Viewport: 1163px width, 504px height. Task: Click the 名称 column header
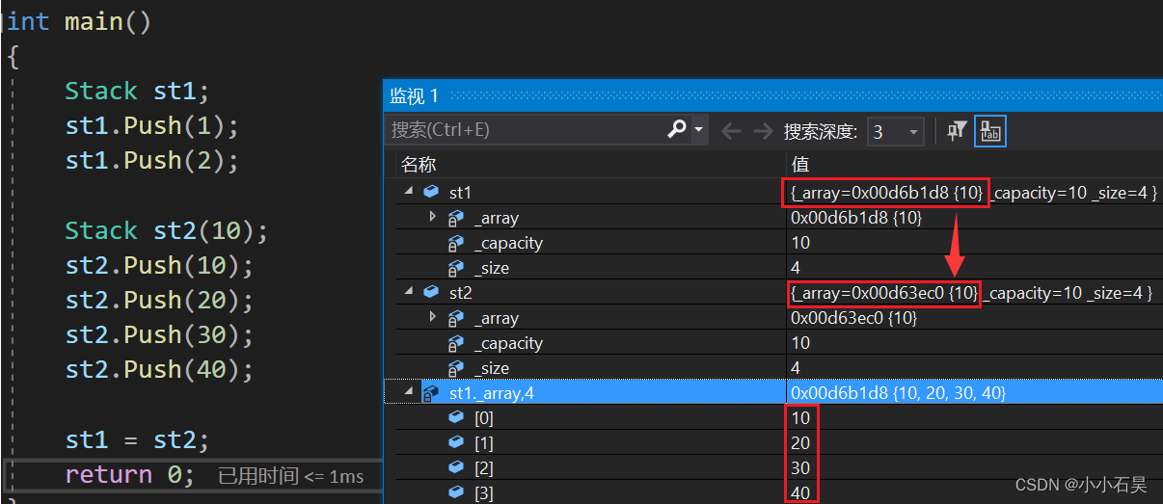point(418,164)
